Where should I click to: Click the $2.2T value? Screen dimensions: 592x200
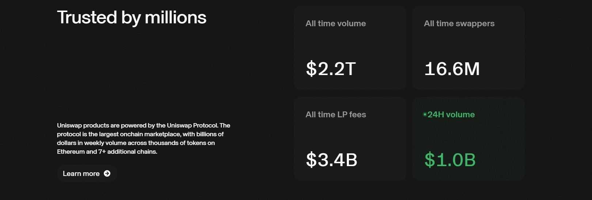[331, 68]
